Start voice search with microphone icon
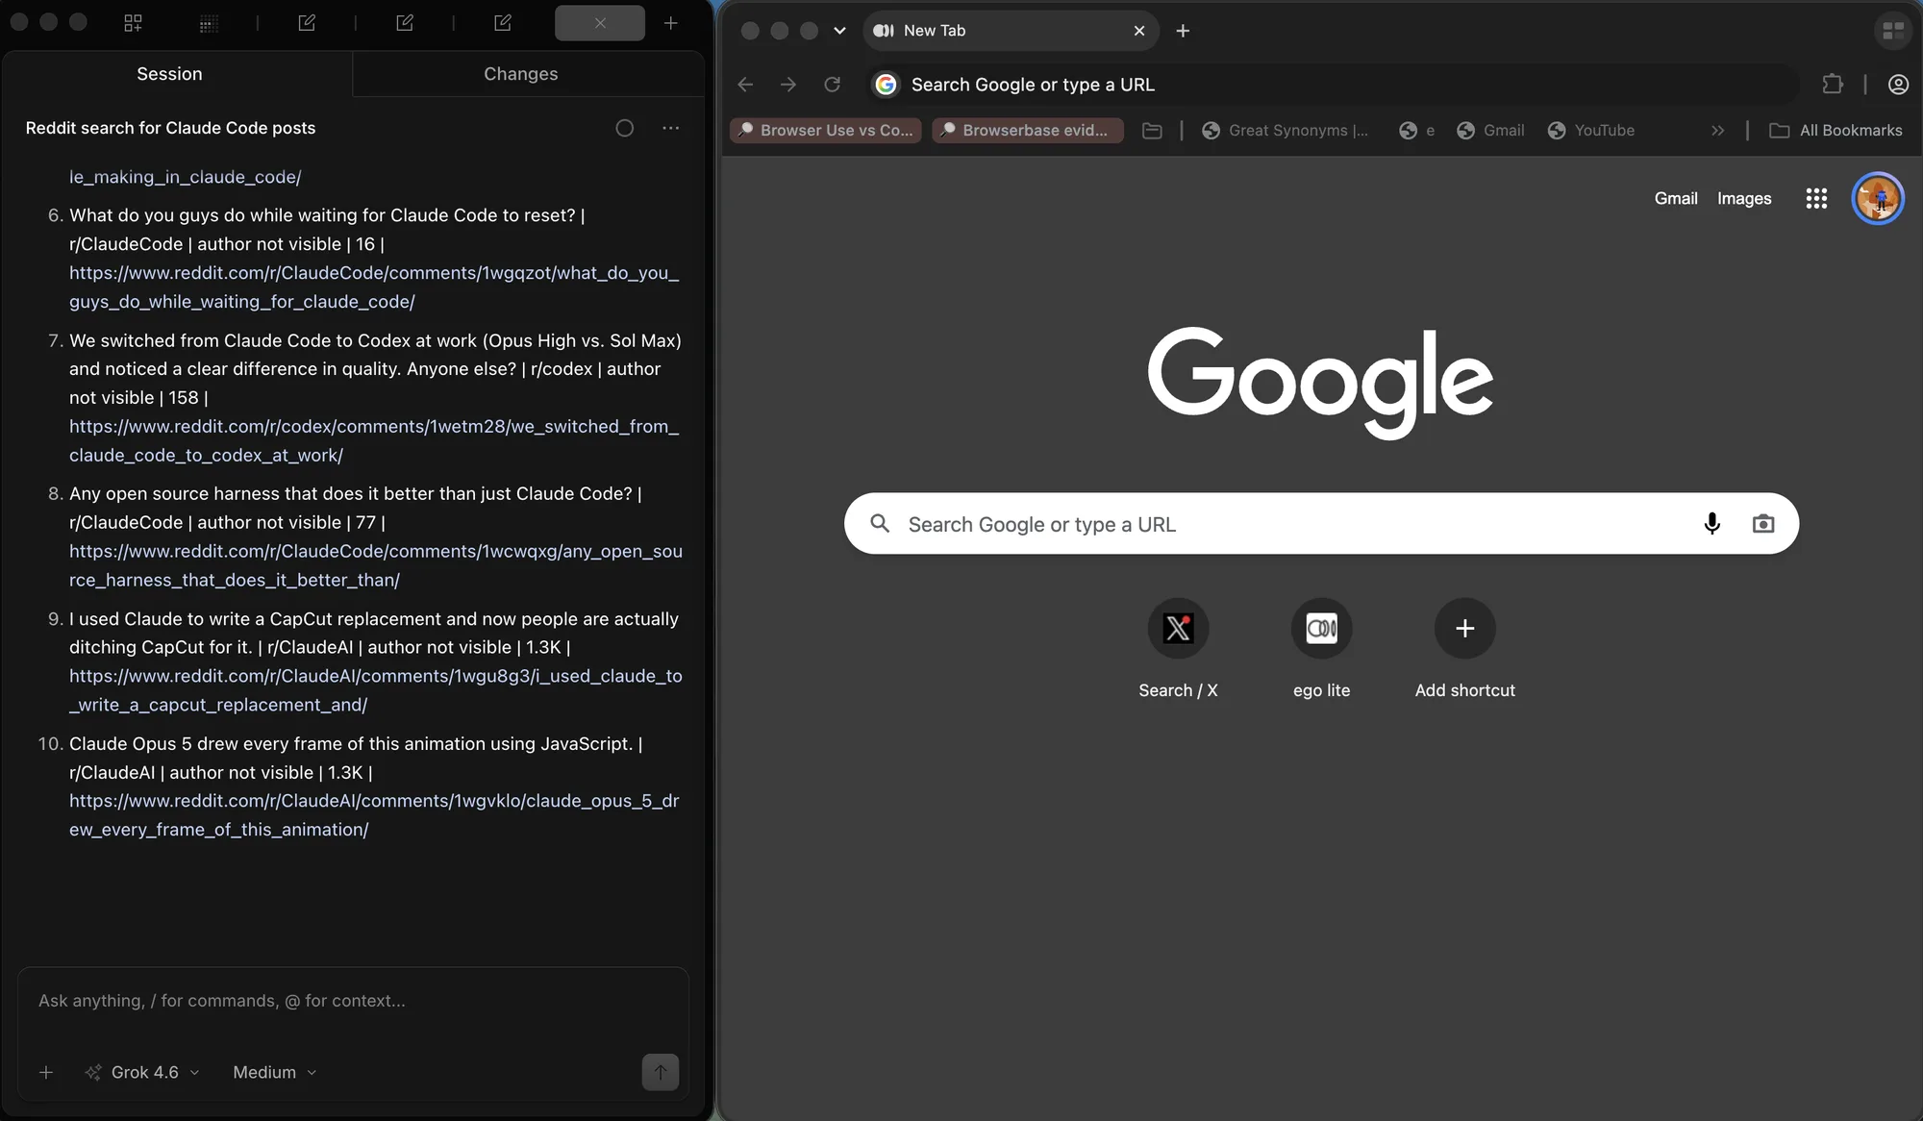Screen dimensions: 1923x1121 (x=1711, y=523)
